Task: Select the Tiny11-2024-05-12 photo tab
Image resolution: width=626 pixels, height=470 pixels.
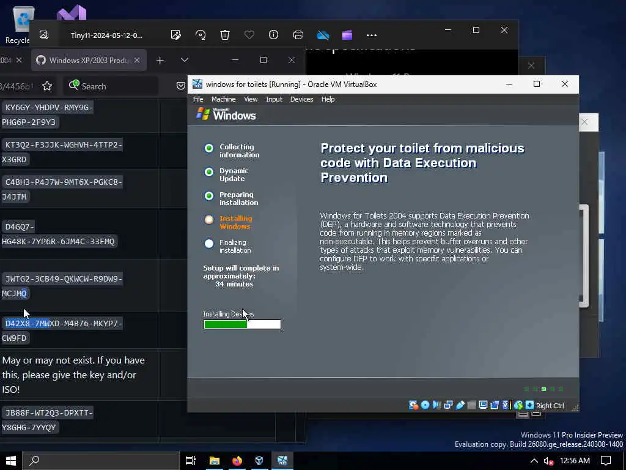Action: [x=106, y=35]
